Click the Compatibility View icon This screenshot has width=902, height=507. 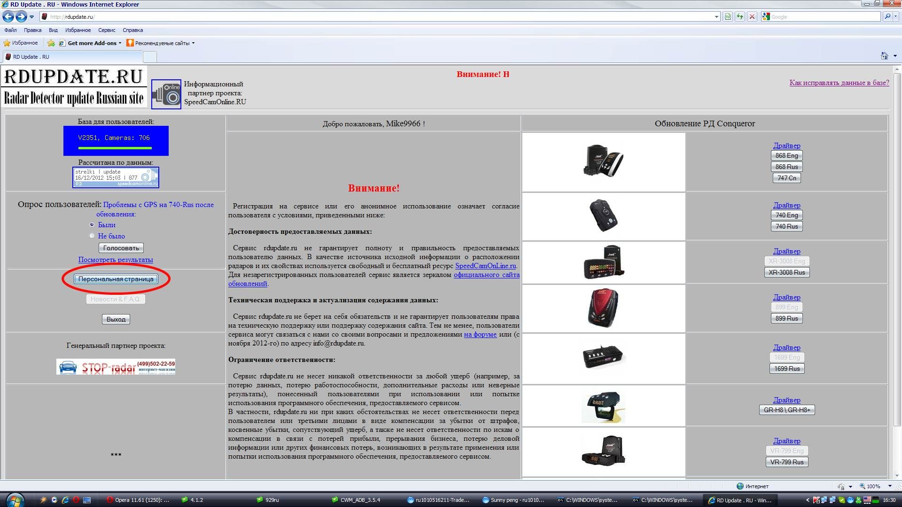[728, 17]
